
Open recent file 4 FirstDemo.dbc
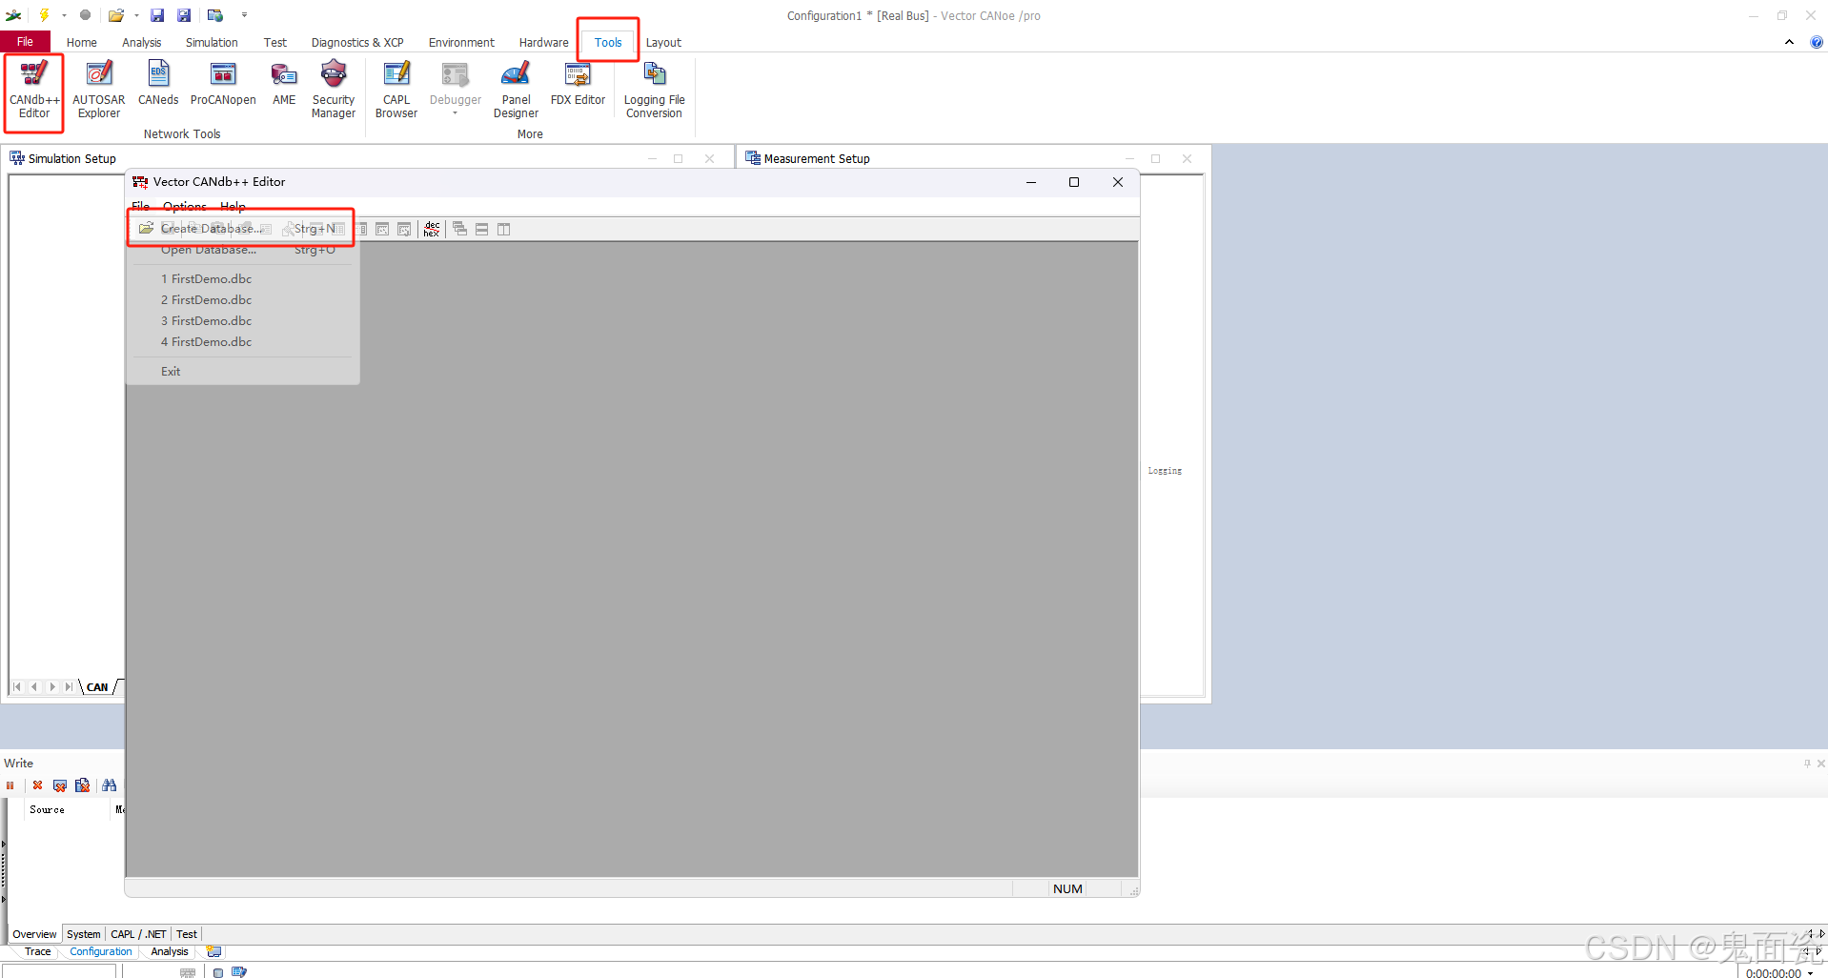pos(242,342)
